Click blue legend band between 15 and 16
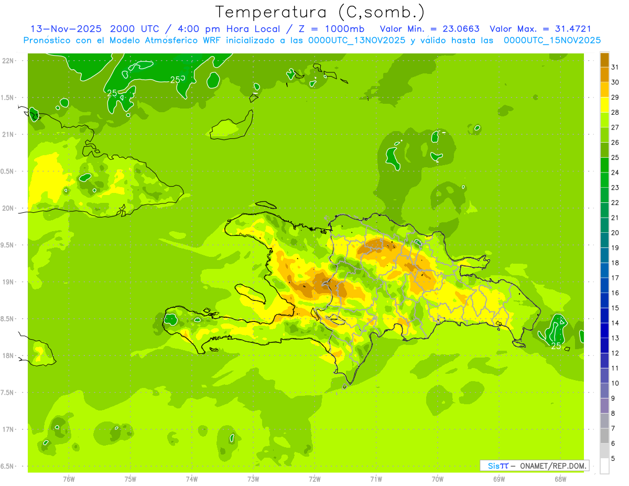 [x=604, y=300]
